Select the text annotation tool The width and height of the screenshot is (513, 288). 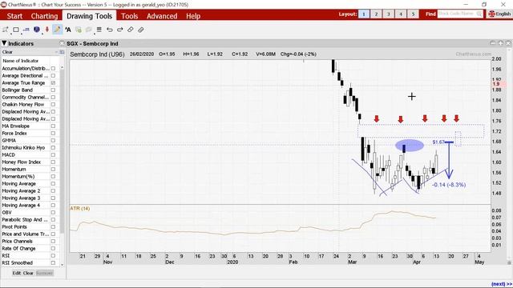67,30
